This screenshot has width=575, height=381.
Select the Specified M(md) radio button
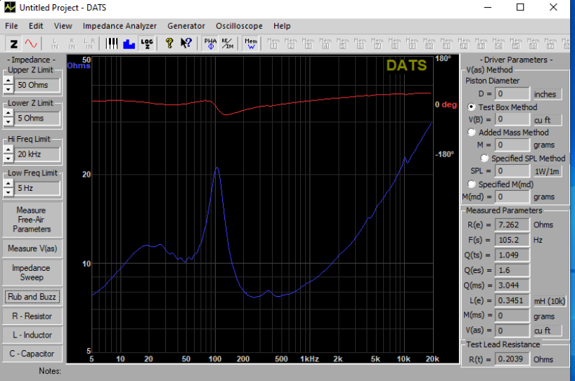[472, 184]
